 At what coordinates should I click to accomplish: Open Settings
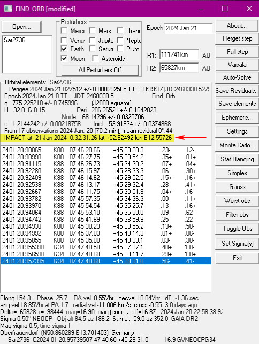point(237,131)
